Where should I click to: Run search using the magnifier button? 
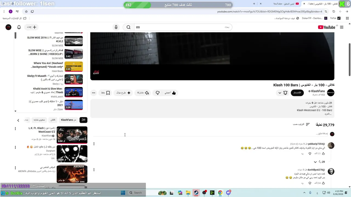(x=128, y=27)
